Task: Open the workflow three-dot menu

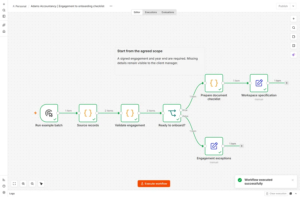Action: [x=111, y=6]
